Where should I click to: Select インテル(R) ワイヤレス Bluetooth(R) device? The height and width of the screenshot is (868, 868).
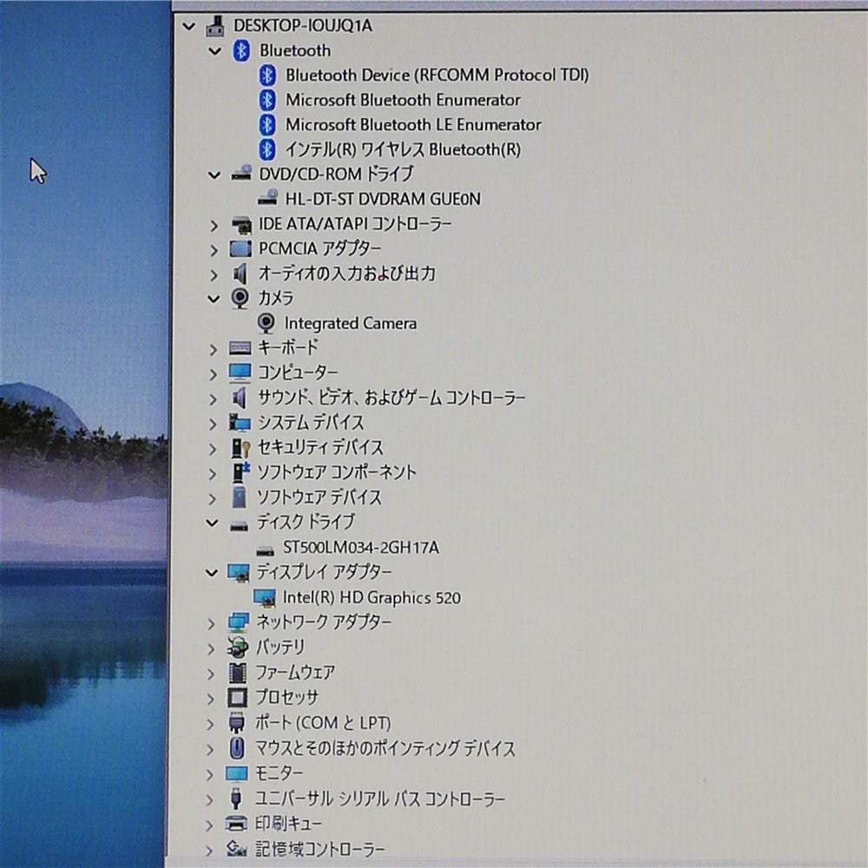pyautogui.click(x=404, y=149)
